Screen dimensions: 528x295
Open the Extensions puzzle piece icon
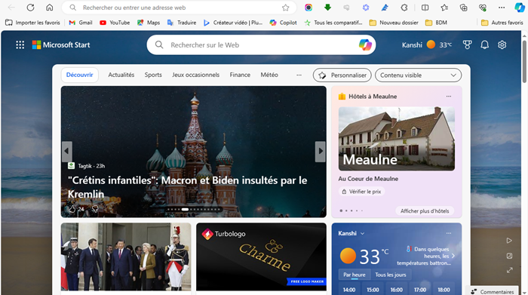click(x=404, y=8)
